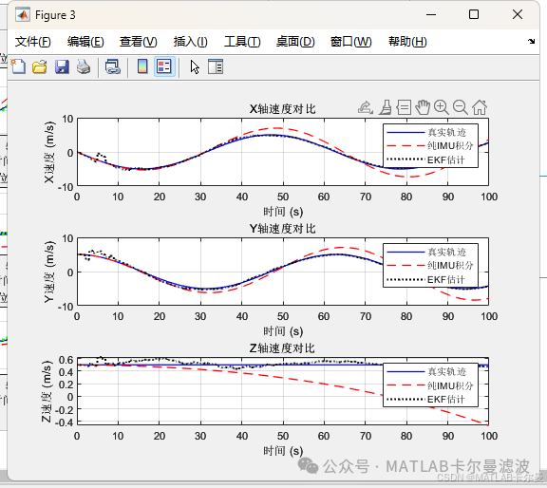Restore view with the home icon
Image resolution: width=547 pixels, height=488 pixels.
[480, 107]
